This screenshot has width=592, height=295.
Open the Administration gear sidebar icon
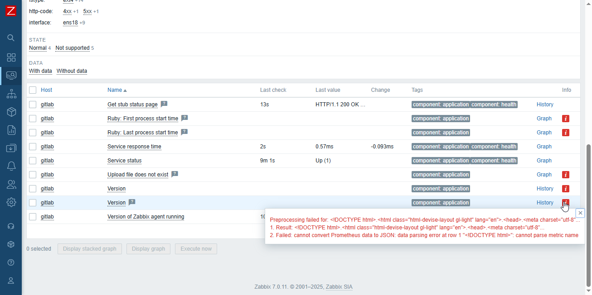tap(11, 202)
